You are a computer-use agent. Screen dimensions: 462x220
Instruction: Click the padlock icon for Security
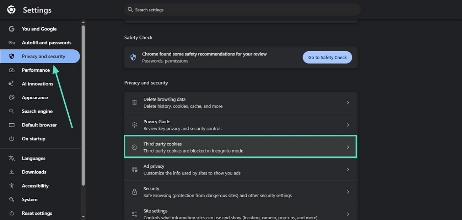134,192
